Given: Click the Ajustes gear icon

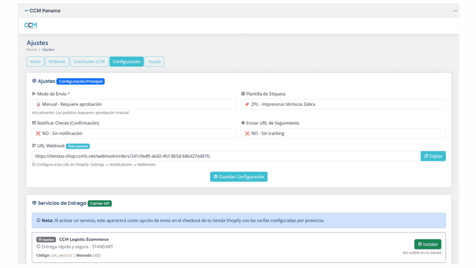Looking at the screenshot, I should pyautogui.click(x=34, y=81).
